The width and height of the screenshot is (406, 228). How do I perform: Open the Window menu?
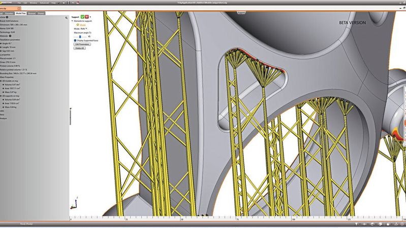click(34, 3)
